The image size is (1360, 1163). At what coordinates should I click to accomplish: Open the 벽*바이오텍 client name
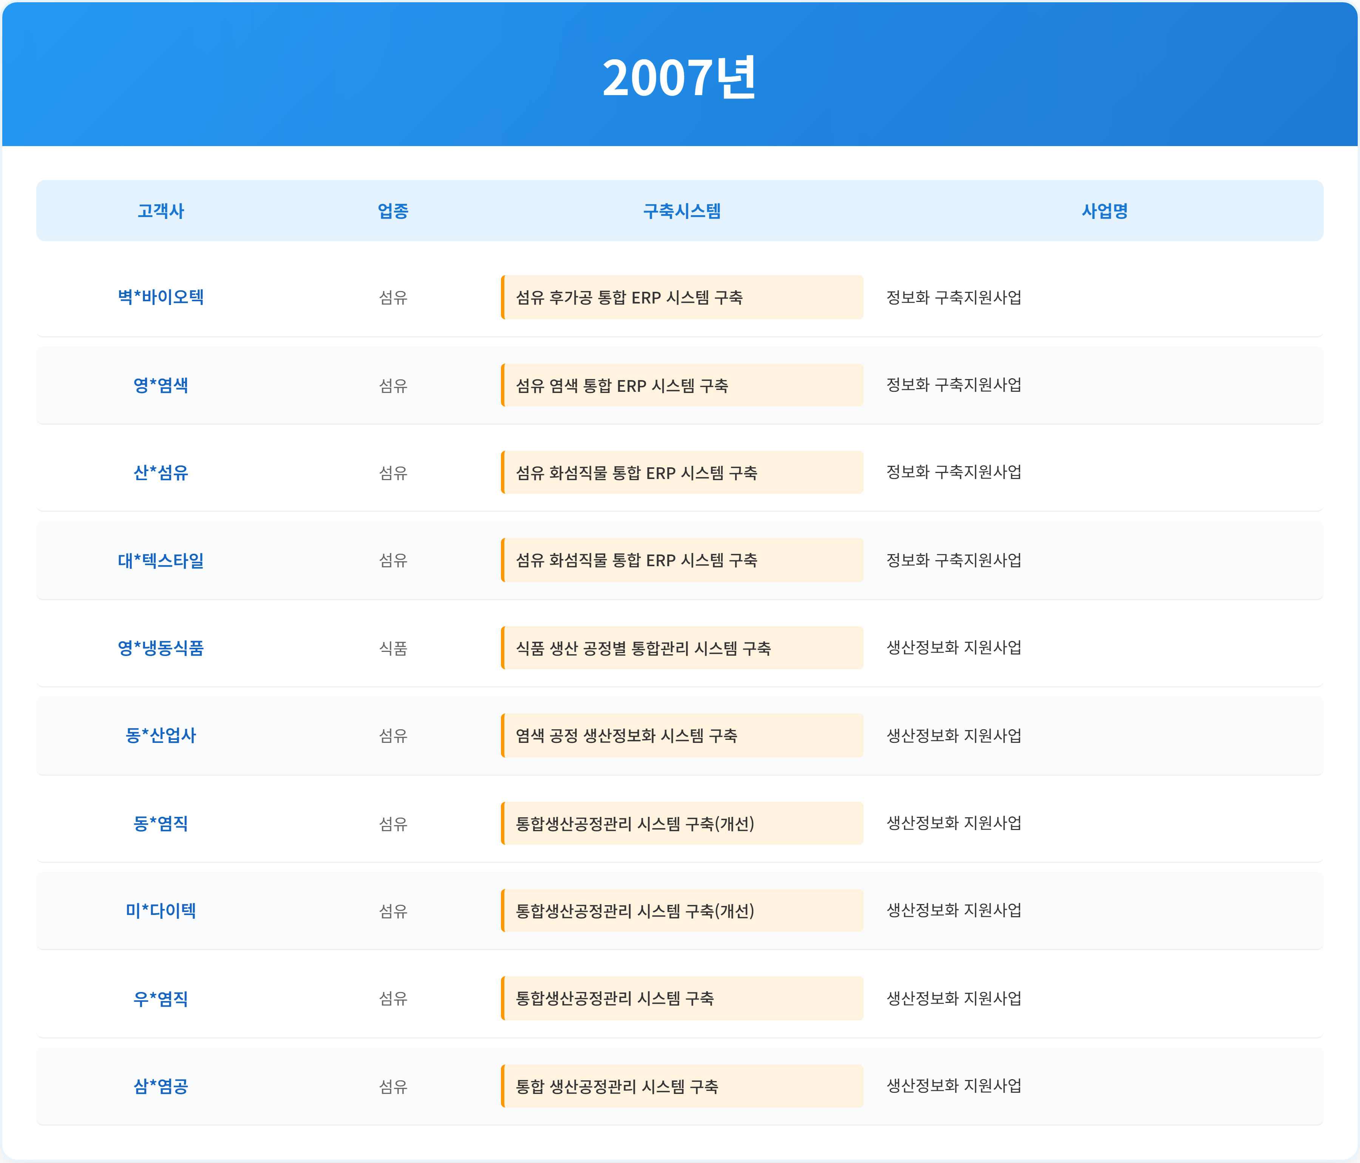tap(161, 297)
